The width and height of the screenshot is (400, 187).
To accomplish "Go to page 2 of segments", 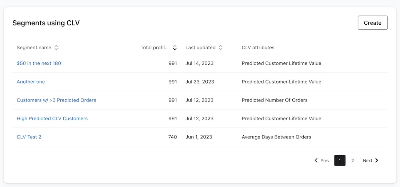I will [352, 161].
